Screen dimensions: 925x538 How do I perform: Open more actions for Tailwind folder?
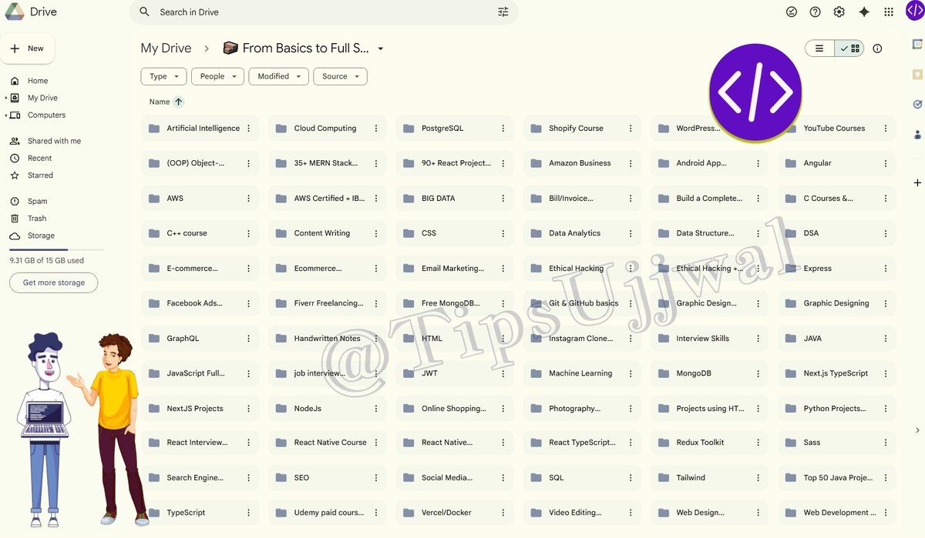tap(758, 478)
